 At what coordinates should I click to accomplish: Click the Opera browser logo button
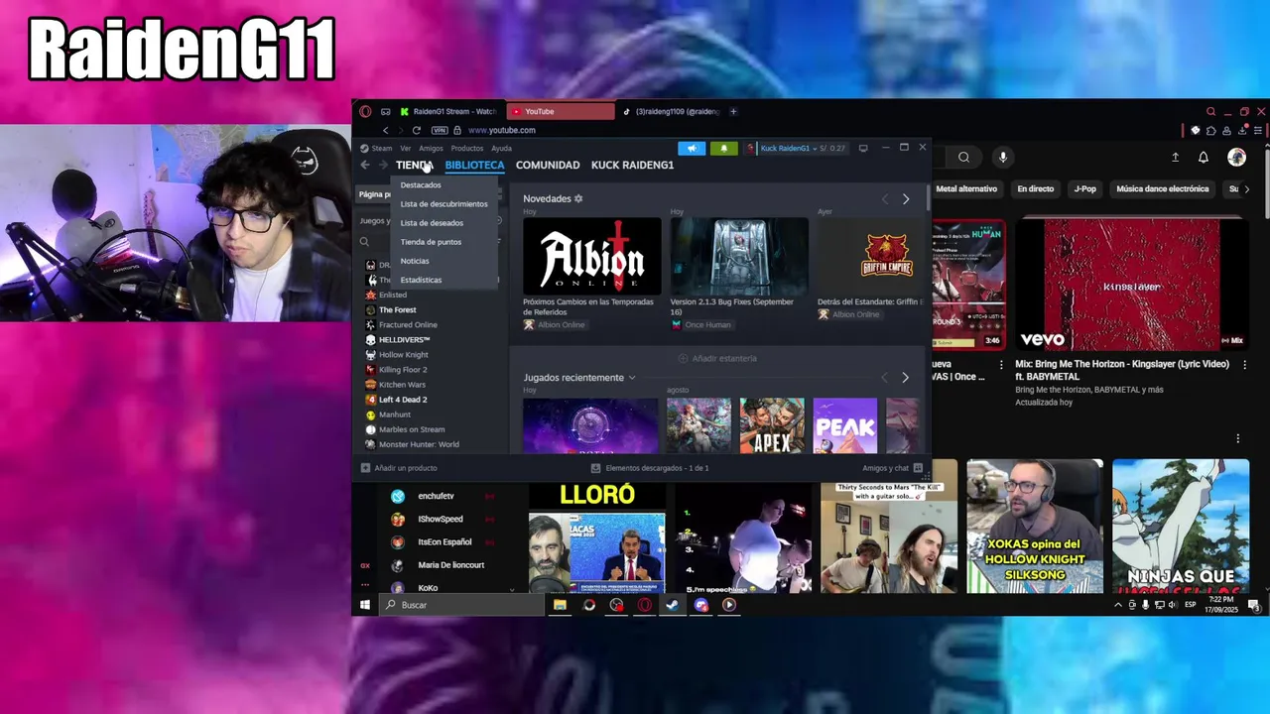point(365,111)
